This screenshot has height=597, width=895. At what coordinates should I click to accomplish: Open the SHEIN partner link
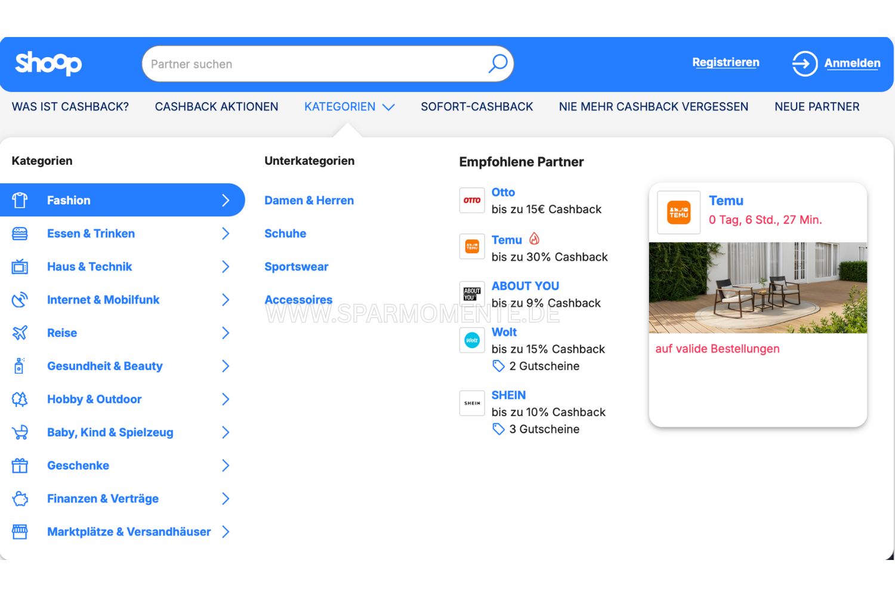point(508,395)
